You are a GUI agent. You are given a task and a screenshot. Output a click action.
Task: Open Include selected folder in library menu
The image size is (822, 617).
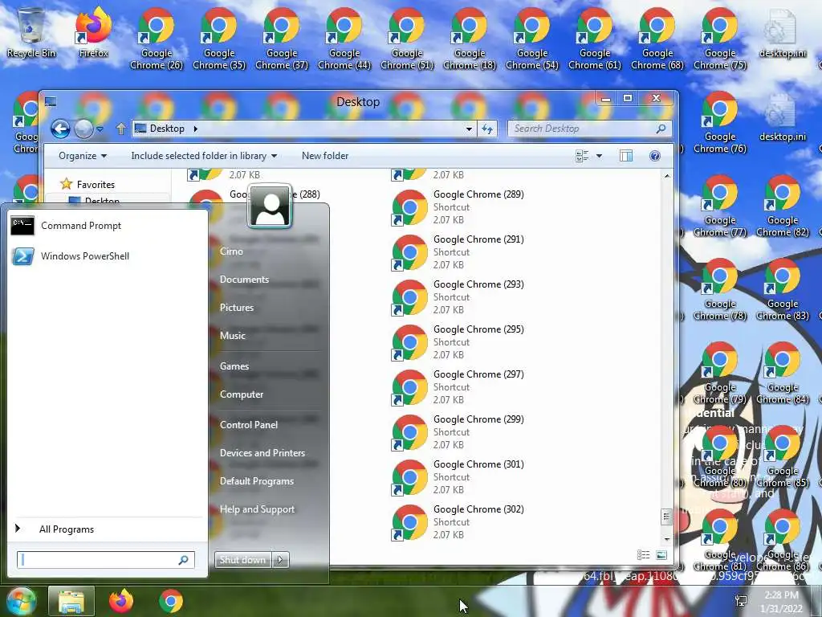(203, 156)
